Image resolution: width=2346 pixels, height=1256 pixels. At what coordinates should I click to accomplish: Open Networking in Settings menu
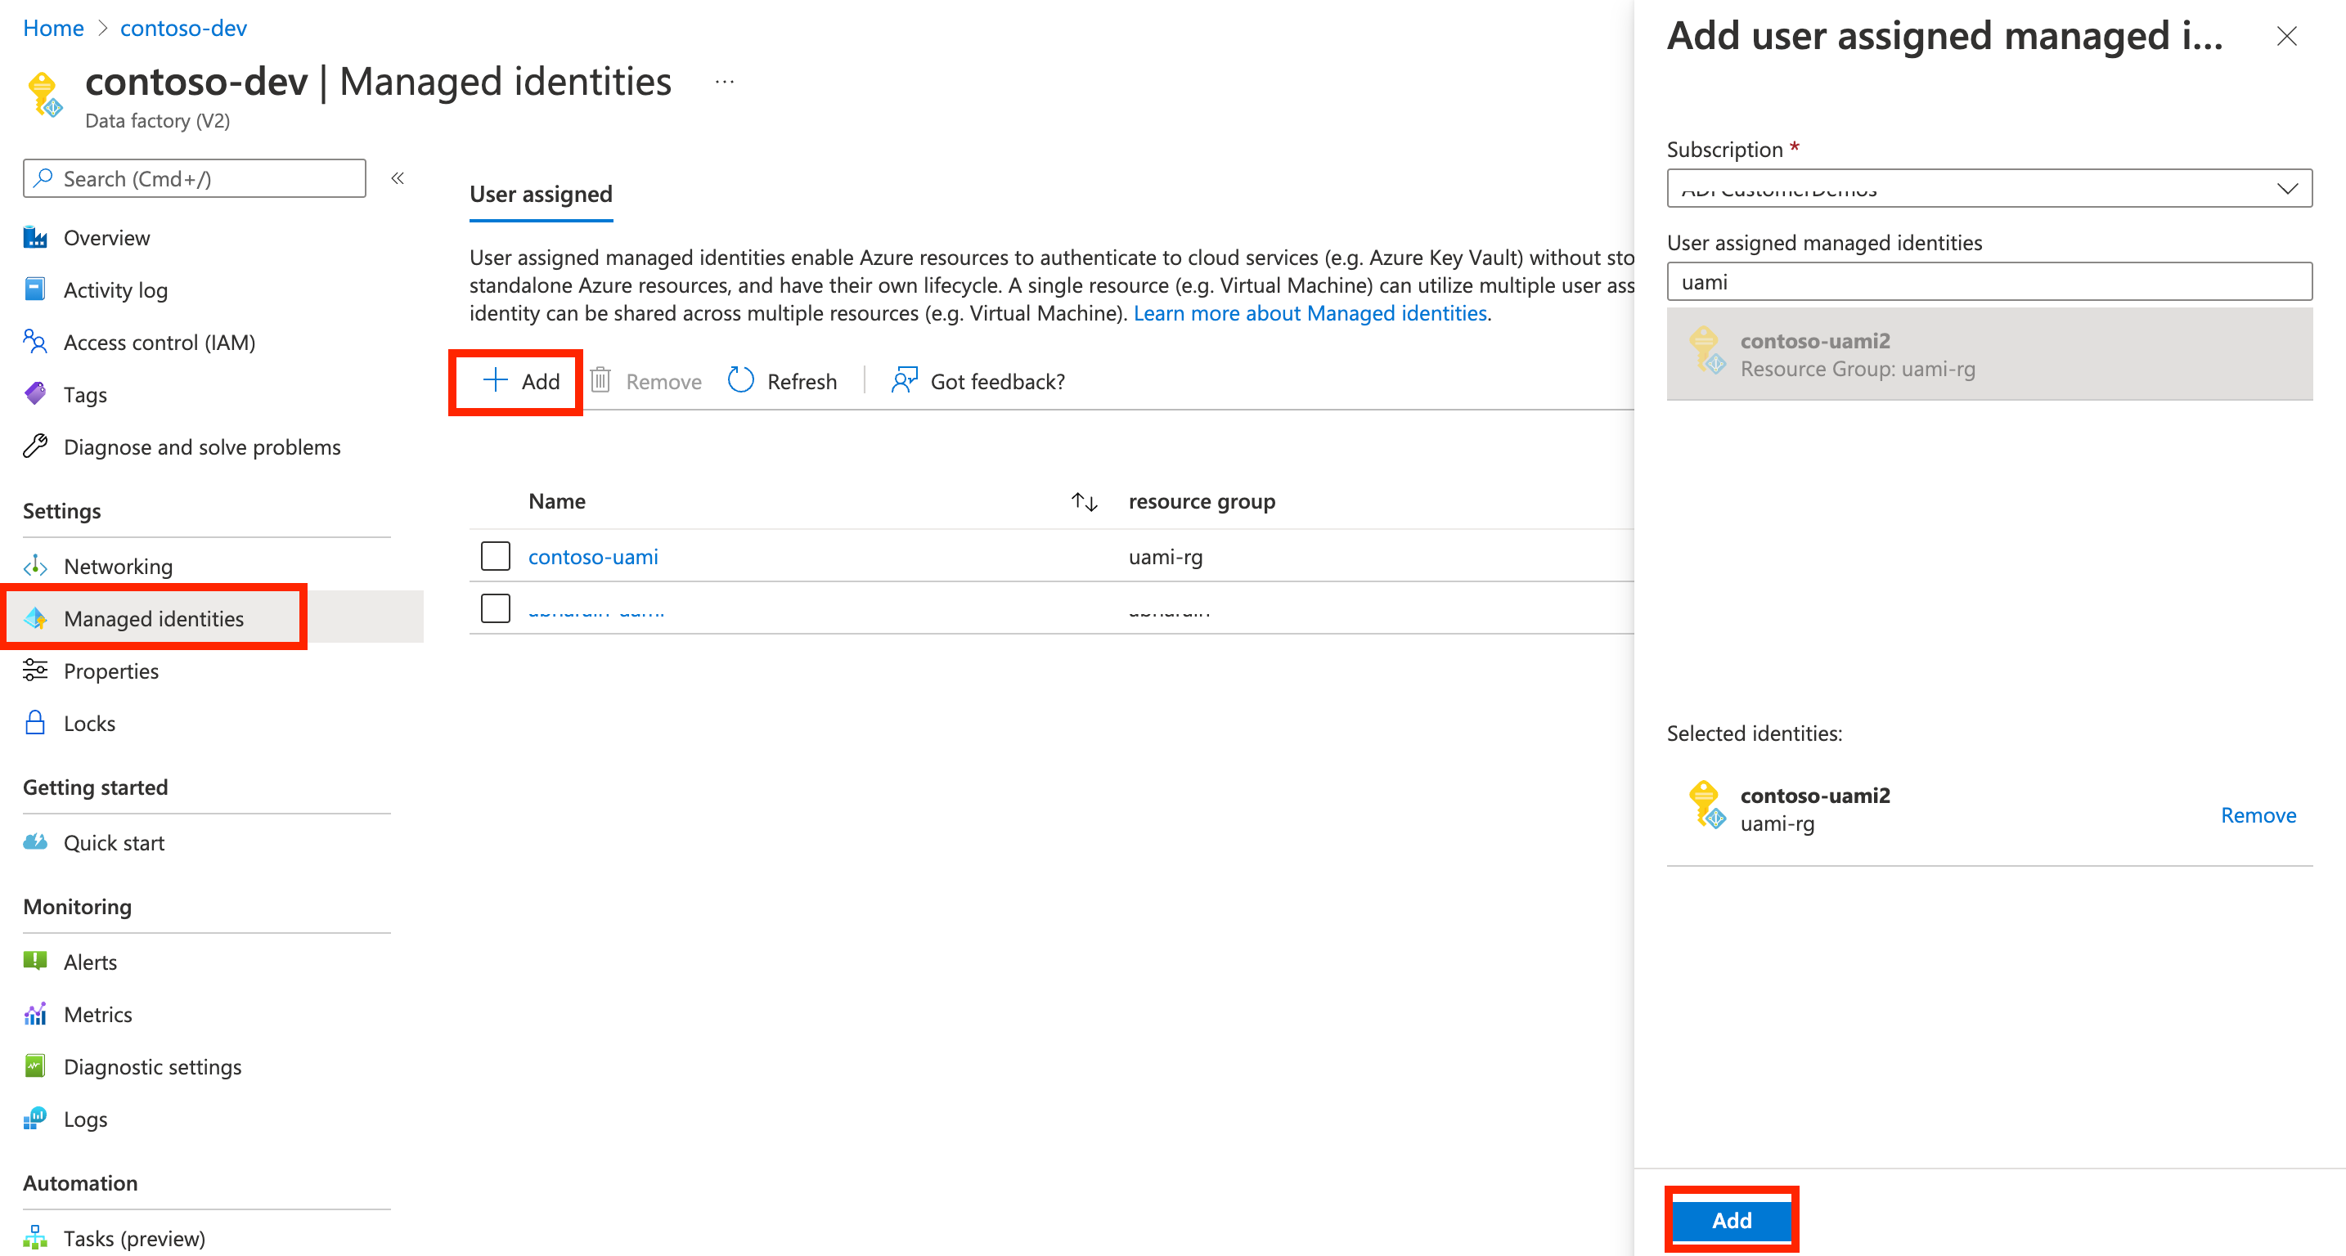pos(118,566)
